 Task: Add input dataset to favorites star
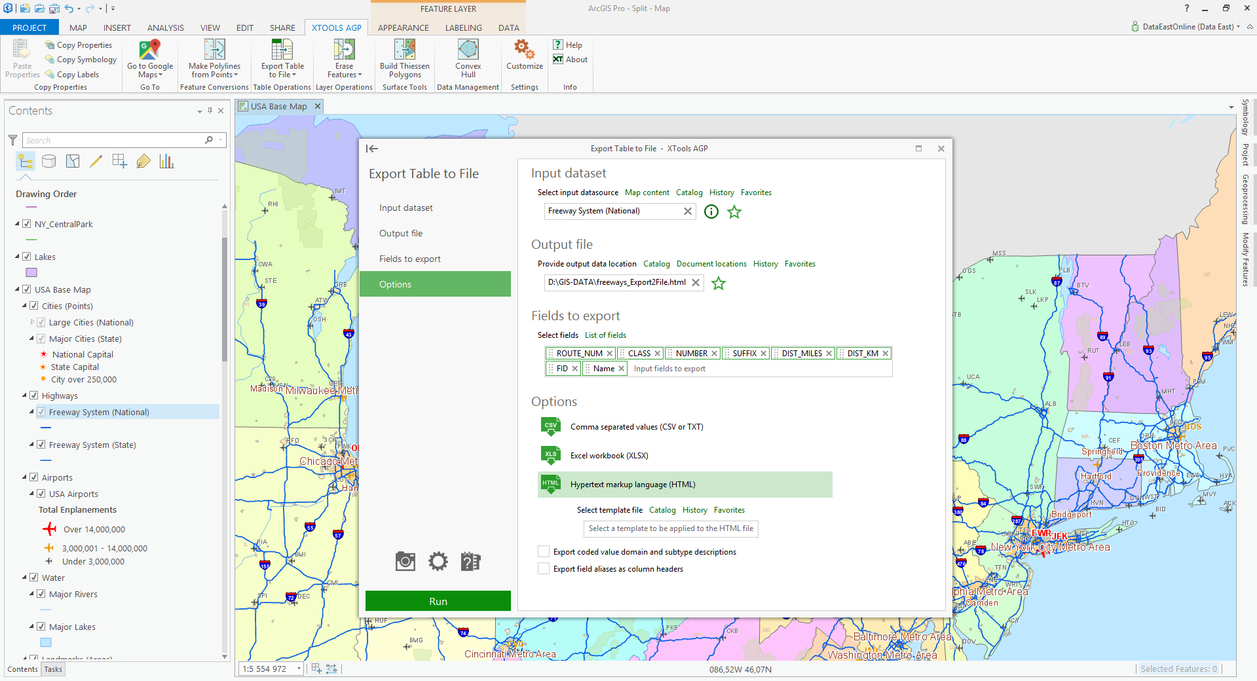pos(734,212)
